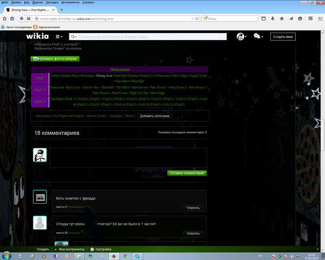Open the Prize Corner location link
325x260 pixels.
(x=120, y=93)
